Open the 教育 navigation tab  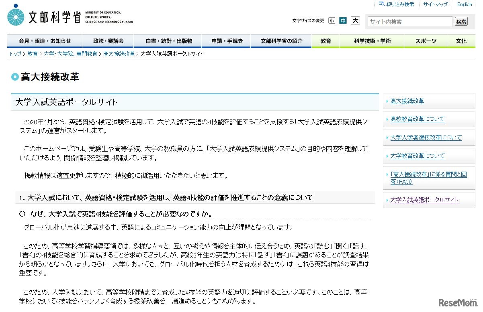pyautogui.click(x=325, y=41)
